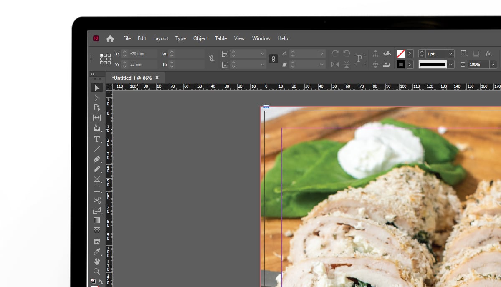Select the Note tool
Image resolution: width=501 pixels, height=287 pixels.
pos(97,242)
